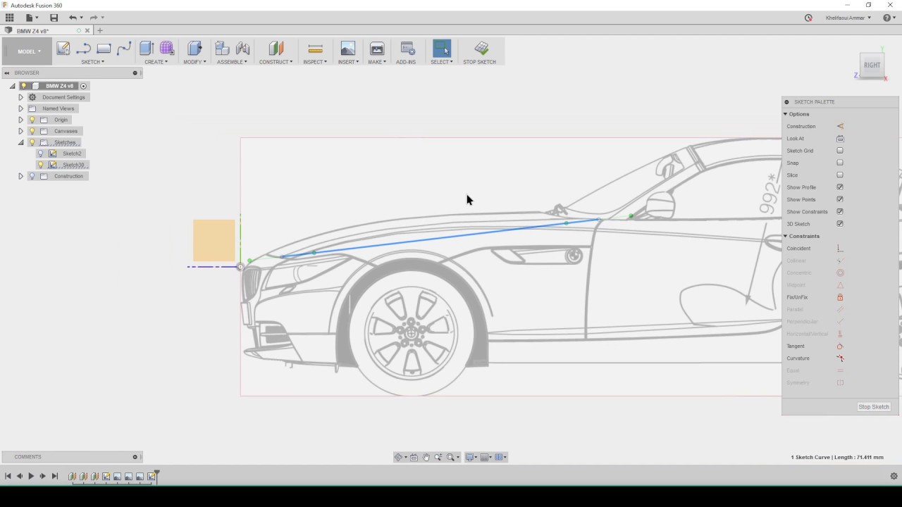Image resolution: width=902 pixels, height=507 pixels.
Task: Open a new document tab with plus
Action: pyautogui.click(x=100, y=30)
